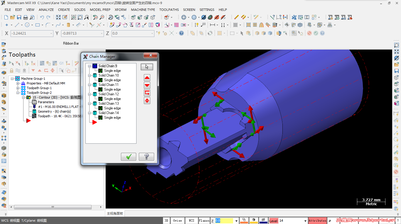Click the wireframe box surface icon
The image size is (401, 224).
coord(300,25)
